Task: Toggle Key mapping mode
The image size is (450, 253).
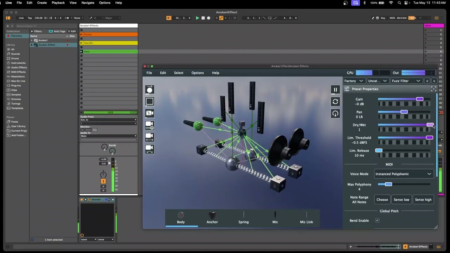Action: tap(383, 18)
